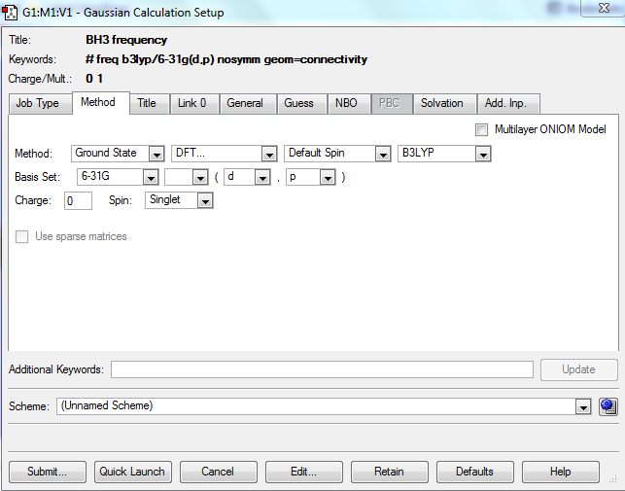Open the 6-31G basis set dropdown
625x491 pixels.
point(118,177)
